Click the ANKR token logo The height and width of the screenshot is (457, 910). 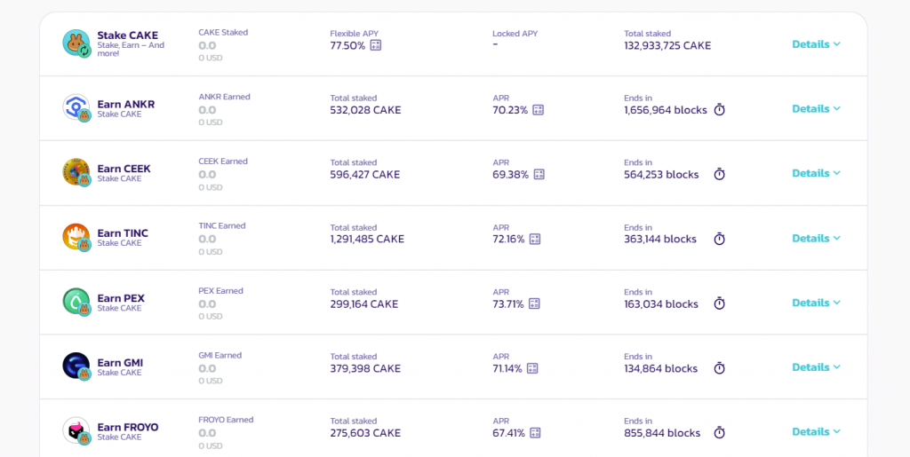pyautogui.click(x=76, y=107)
